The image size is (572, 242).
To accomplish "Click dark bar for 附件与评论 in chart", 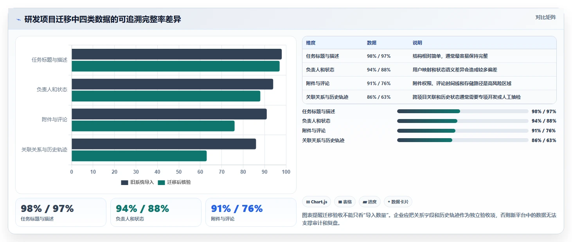I will coord(169,114).
